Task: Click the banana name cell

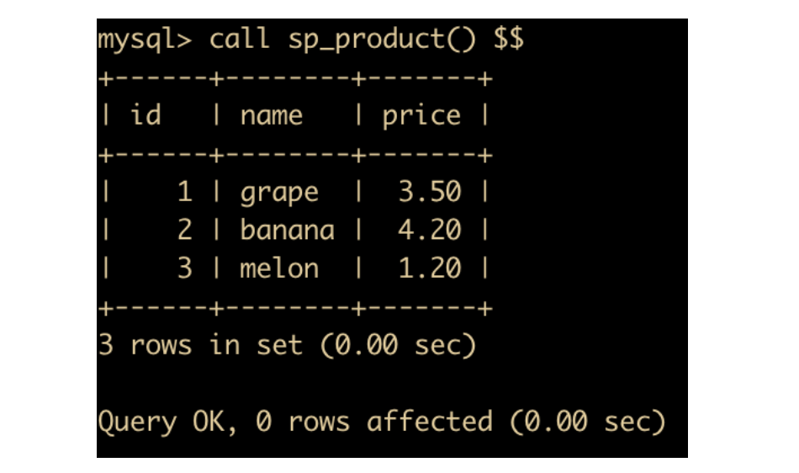Action: tap(287, 230)
